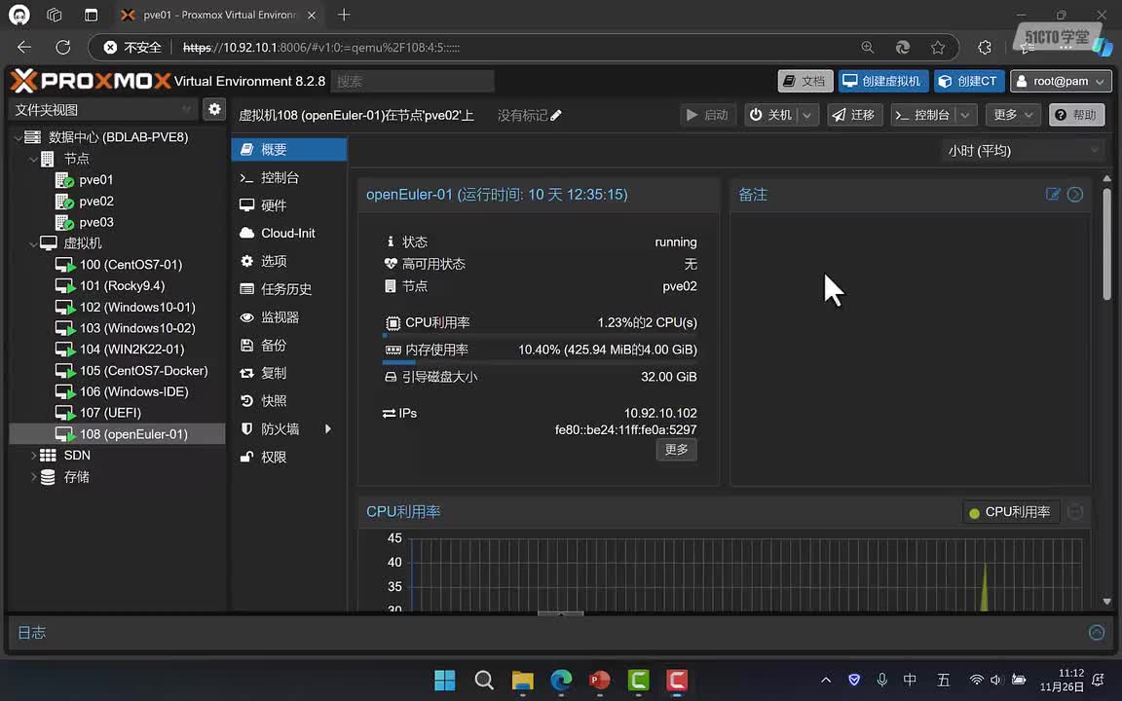Click browser refresh icon

(63, 47)
